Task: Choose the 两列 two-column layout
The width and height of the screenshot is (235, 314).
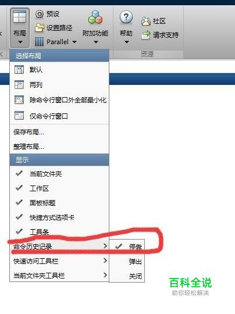Action: click(59, 85)
